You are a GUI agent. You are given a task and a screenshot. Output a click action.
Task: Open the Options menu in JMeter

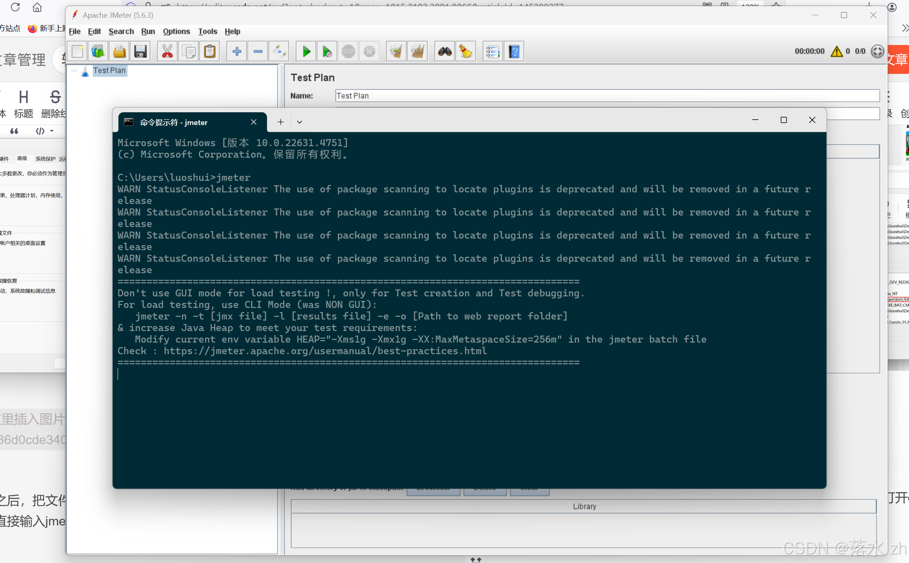[177, 31]
